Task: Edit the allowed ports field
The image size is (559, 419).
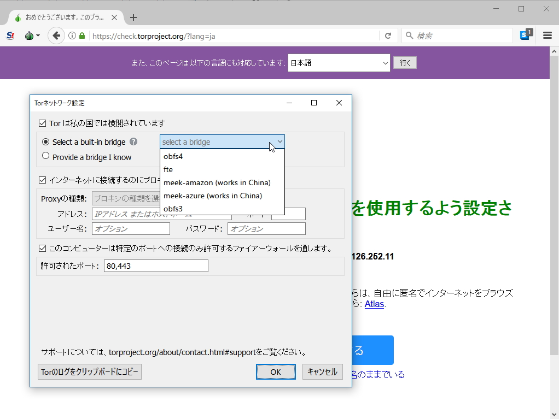Action: click(156, 265)
